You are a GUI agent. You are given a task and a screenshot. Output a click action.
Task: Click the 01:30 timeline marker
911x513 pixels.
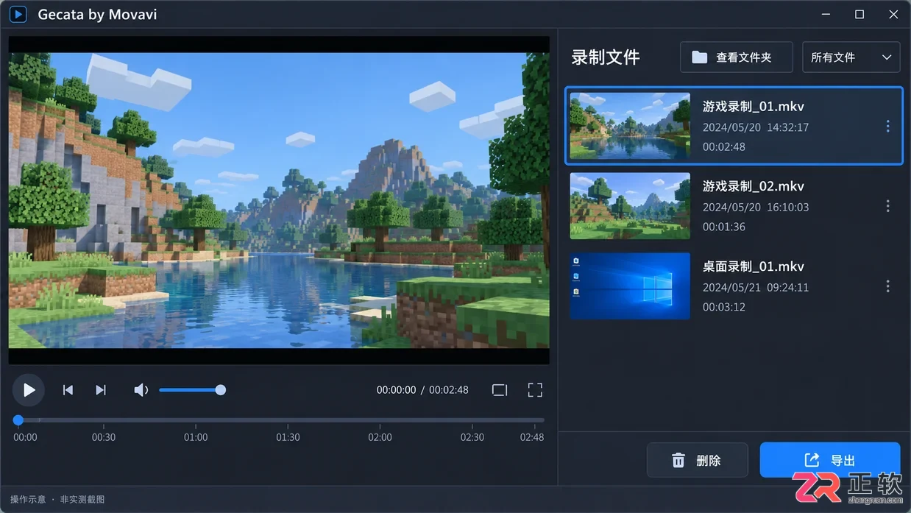pyautogui.click(x=288, y=437)
